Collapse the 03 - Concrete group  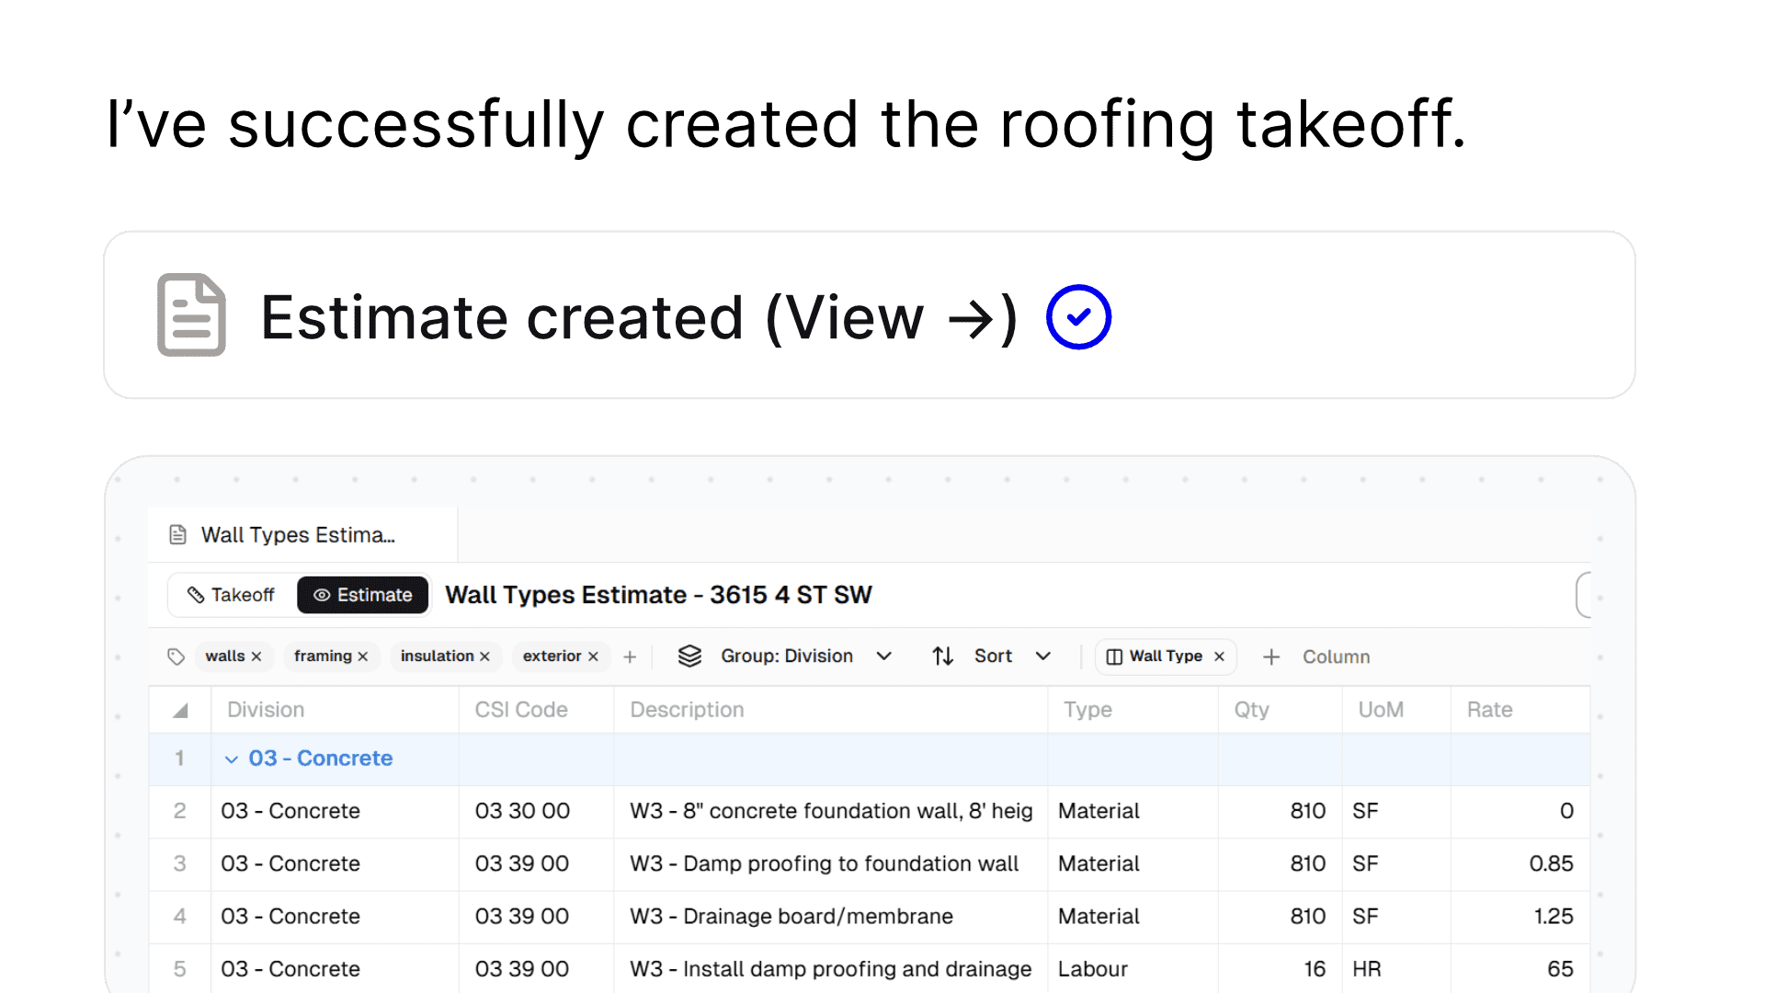click(x=232, y=759)
